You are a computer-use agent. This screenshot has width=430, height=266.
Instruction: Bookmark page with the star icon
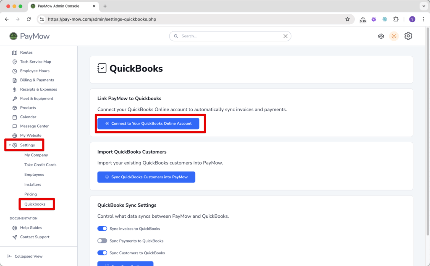347,19
